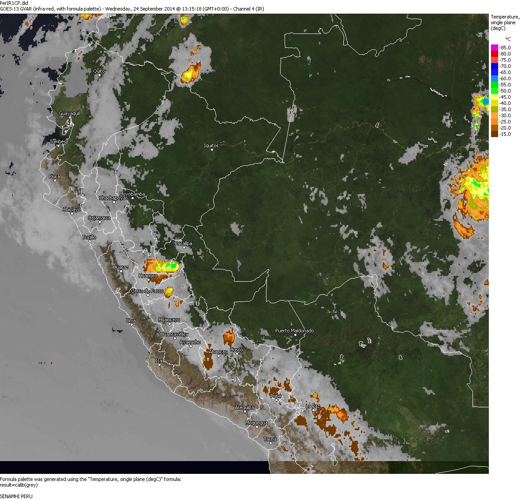The height and width of the screenshot is (499, 529).
Task: Click the Quito location marker
Action: (100, 75)
